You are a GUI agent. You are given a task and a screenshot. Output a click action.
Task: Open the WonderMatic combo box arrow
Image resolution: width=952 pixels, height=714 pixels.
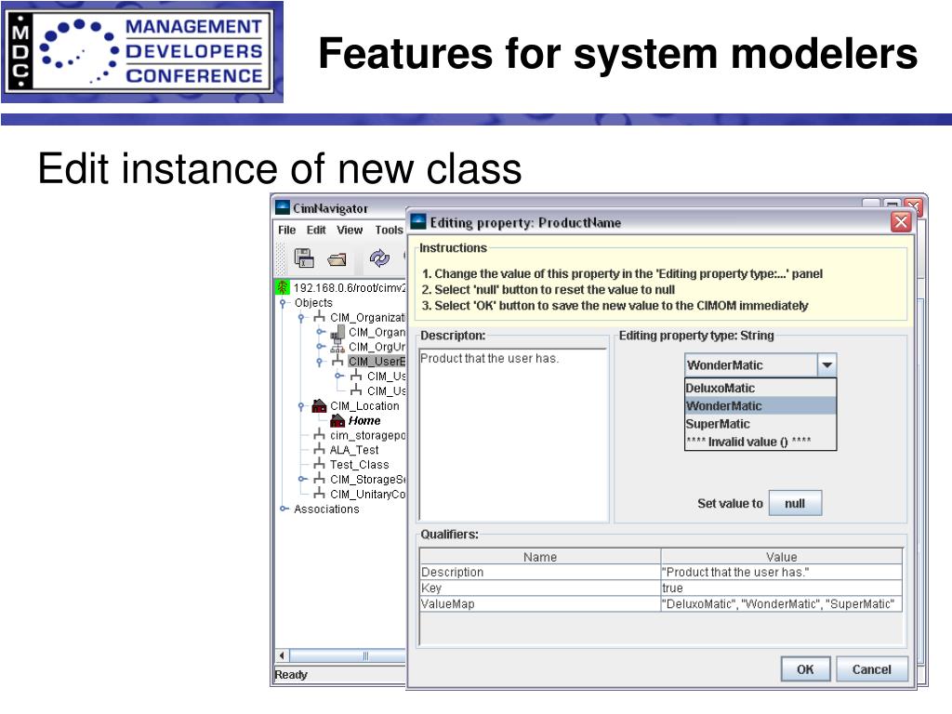826,365
